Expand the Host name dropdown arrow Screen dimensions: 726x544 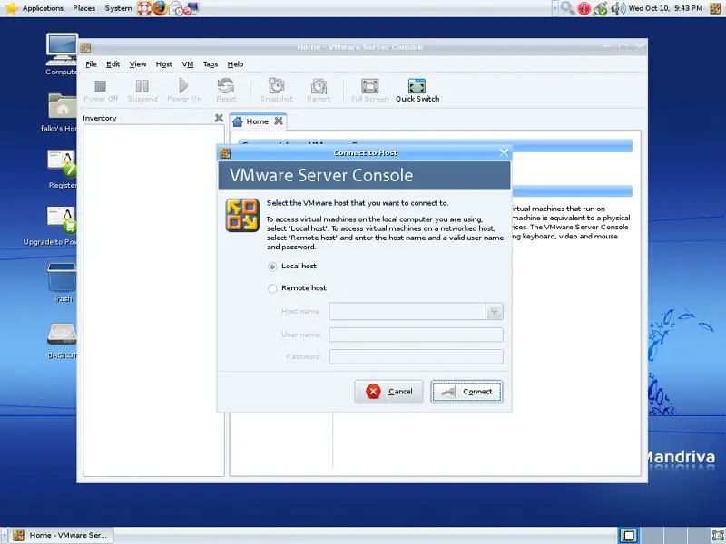coord(494,311)
